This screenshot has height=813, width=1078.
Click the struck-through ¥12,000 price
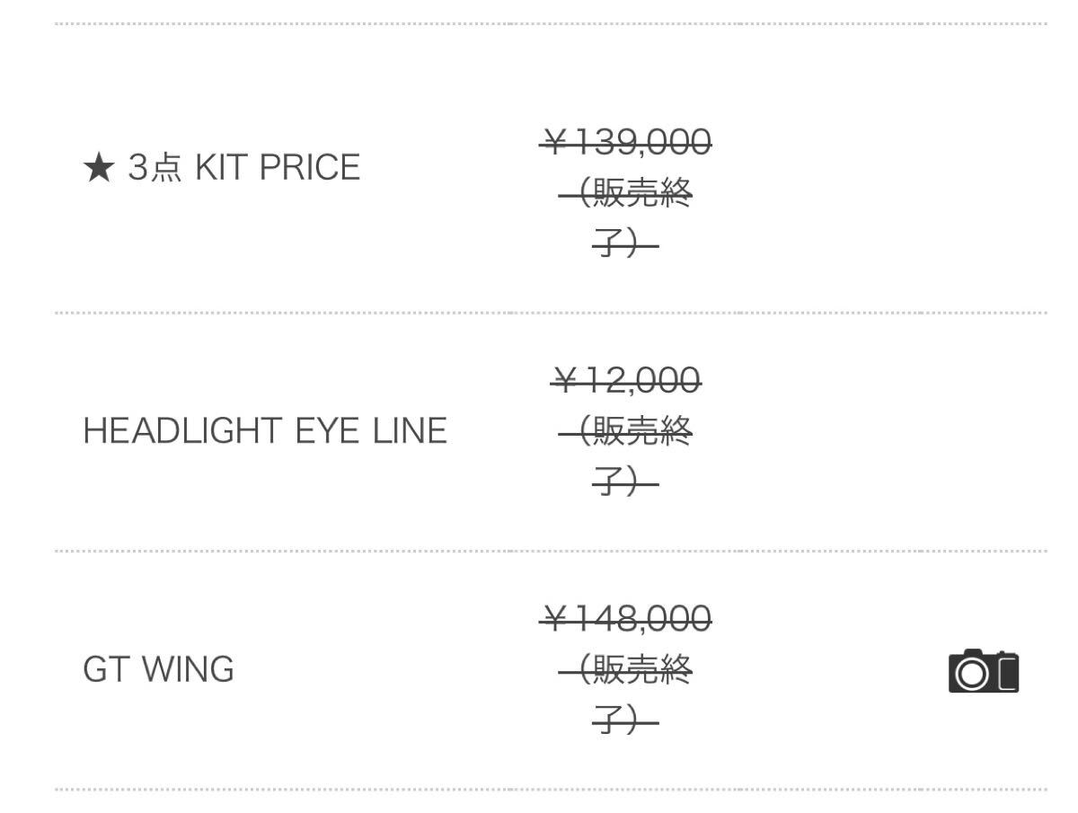[626, 381]
